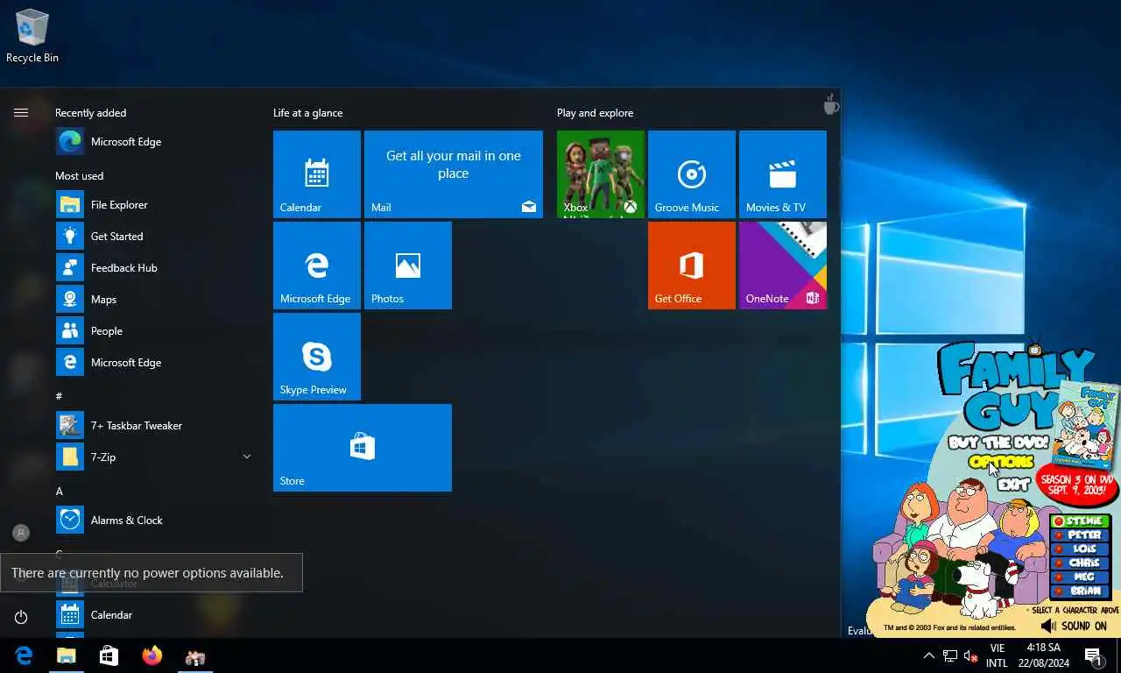Expand the 7-Zip folder chevron
The height and width of the screenshot is (673, 1121).
247,457
